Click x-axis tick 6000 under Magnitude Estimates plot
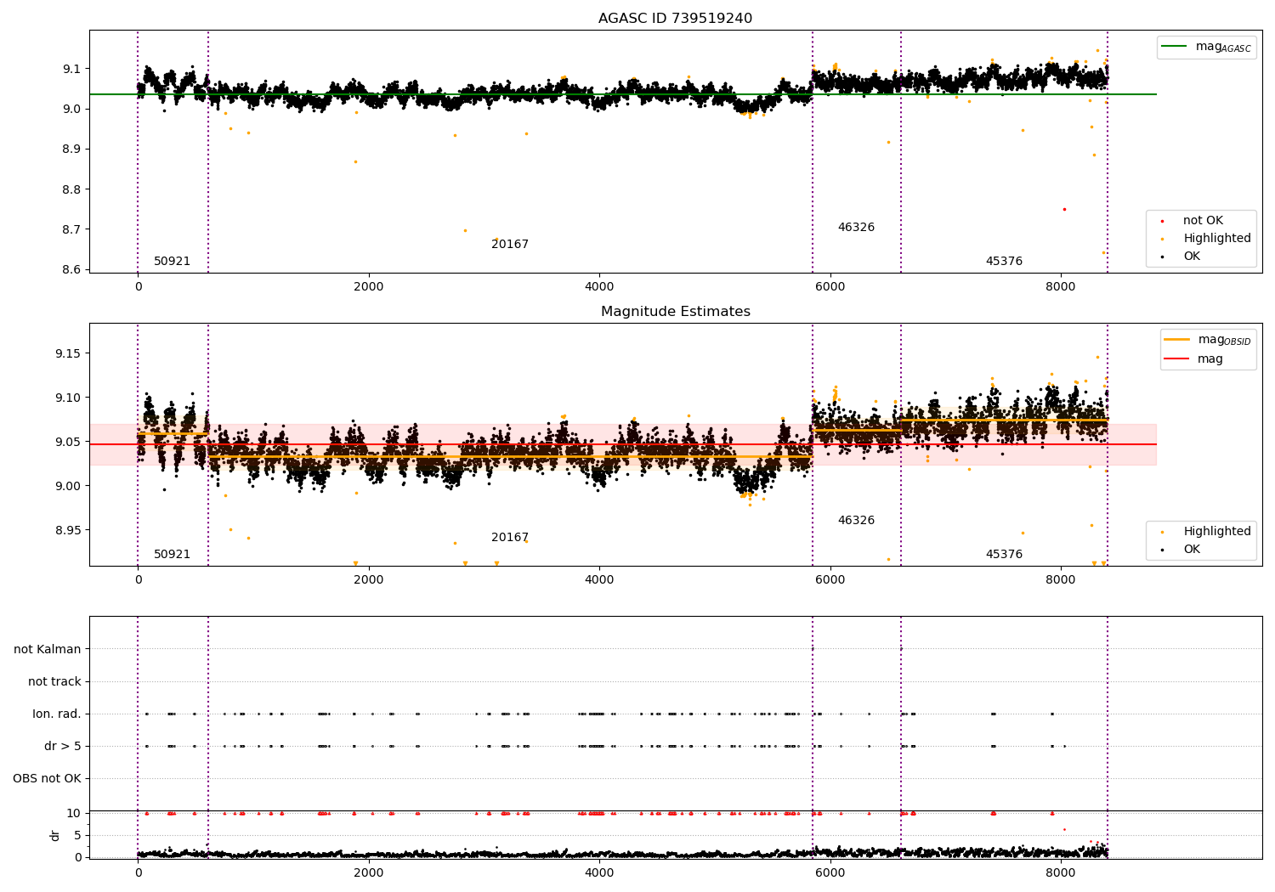This screenshot has width=1275, height=892. click(x=830, y=580)
